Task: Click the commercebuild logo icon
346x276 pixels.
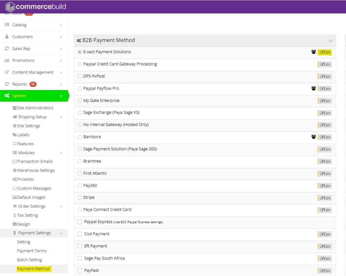Action: (x=10, y=7)
